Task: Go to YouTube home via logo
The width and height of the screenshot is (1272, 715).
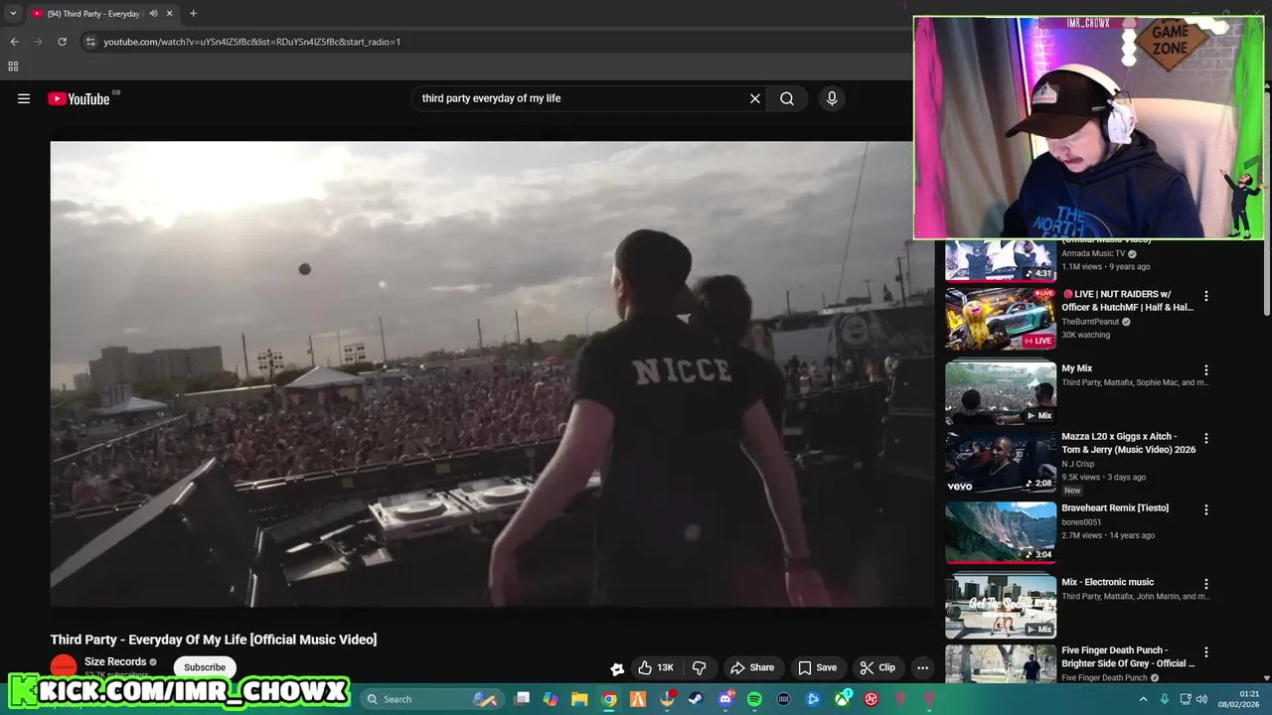Action: pos(79,98)
